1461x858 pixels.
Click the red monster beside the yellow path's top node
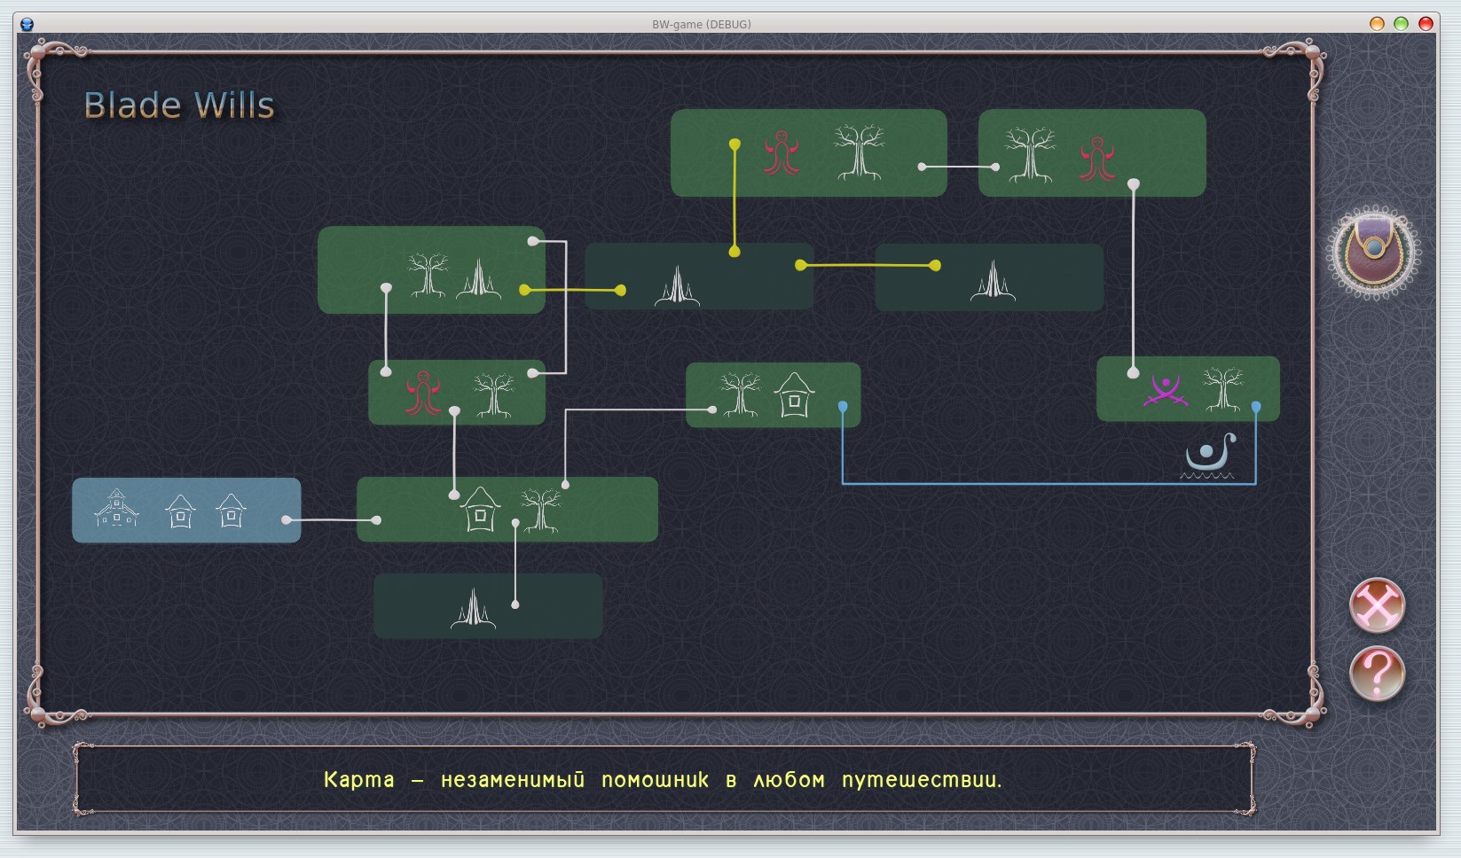(782, 153)
